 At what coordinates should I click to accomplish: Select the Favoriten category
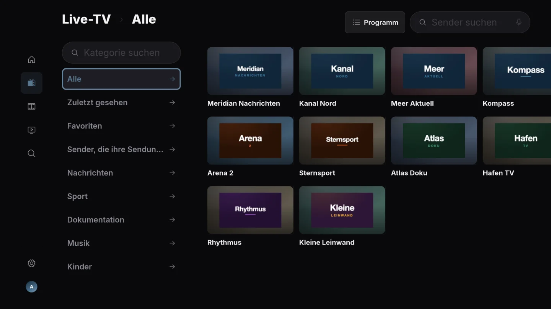coord(121,126)
